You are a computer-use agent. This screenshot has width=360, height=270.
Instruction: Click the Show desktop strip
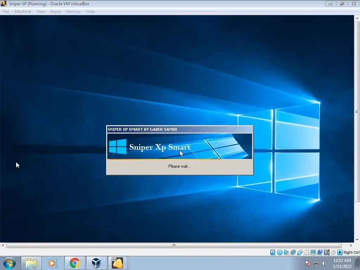(x=358, y=263)
